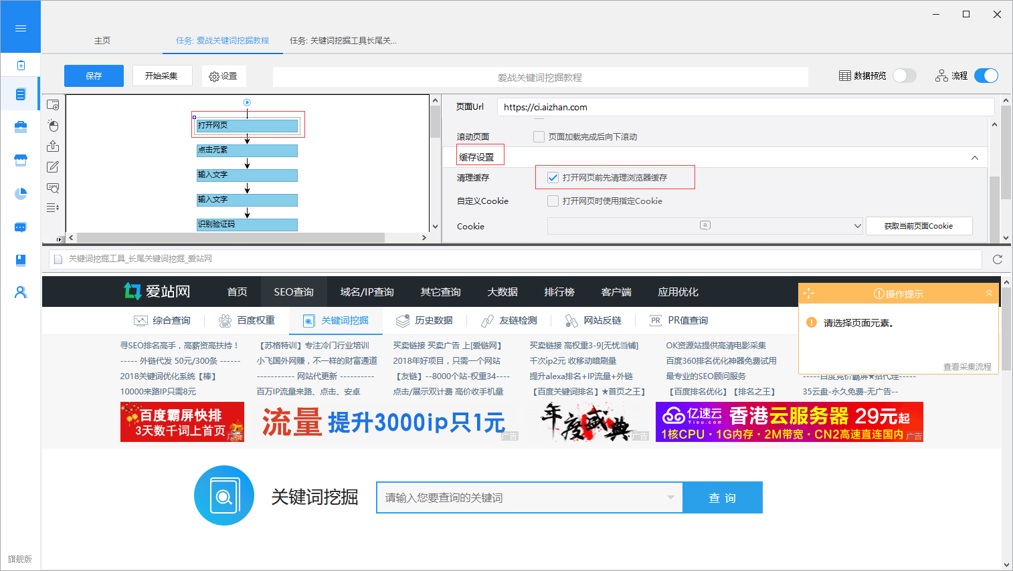Screen dimensions: 1013x571
Task: Switch to 任务: 爱战关键词挖掘教程 tab
Action: pos(223,41)
